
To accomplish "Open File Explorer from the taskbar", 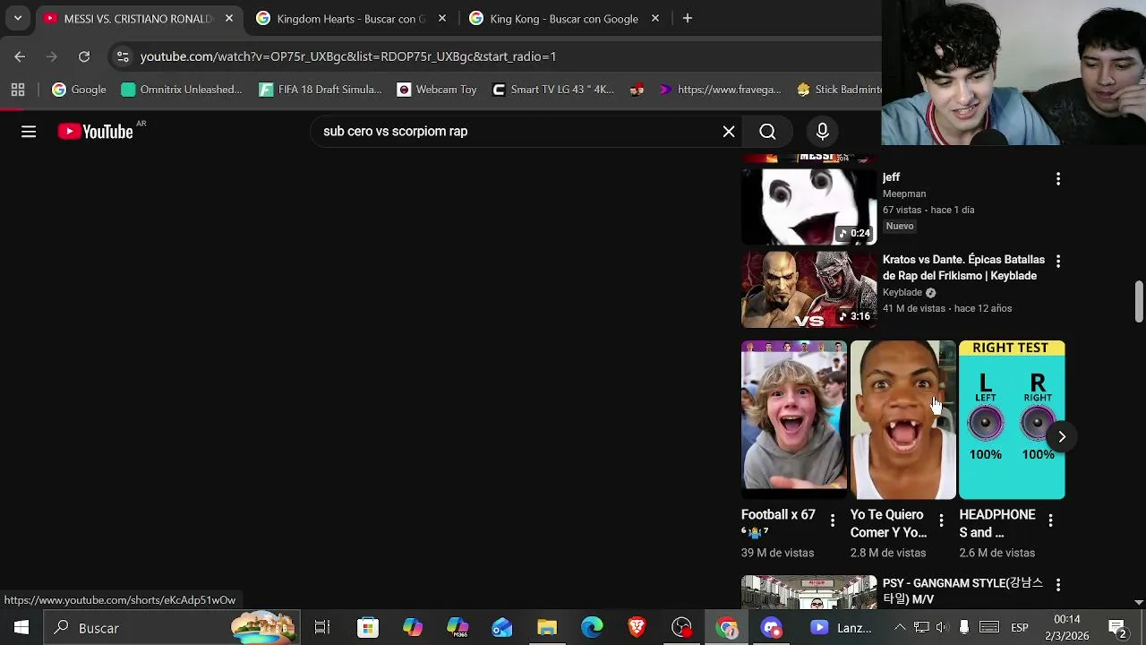I will pyautogui.click(x=547, y=628).
